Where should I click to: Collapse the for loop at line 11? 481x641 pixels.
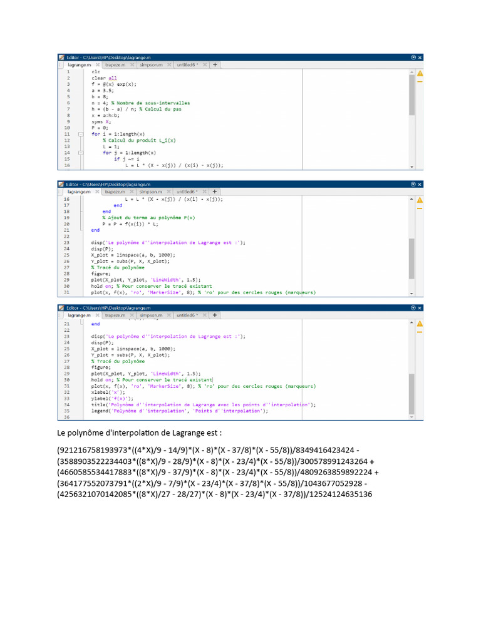80,135
